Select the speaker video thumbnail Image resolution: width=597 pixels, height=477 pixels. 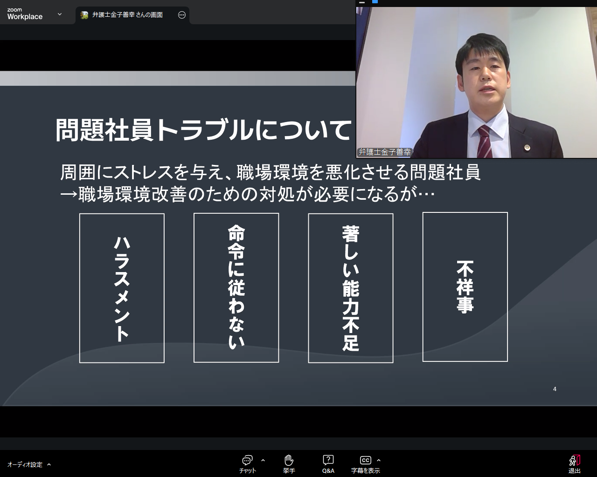(477, 82)
